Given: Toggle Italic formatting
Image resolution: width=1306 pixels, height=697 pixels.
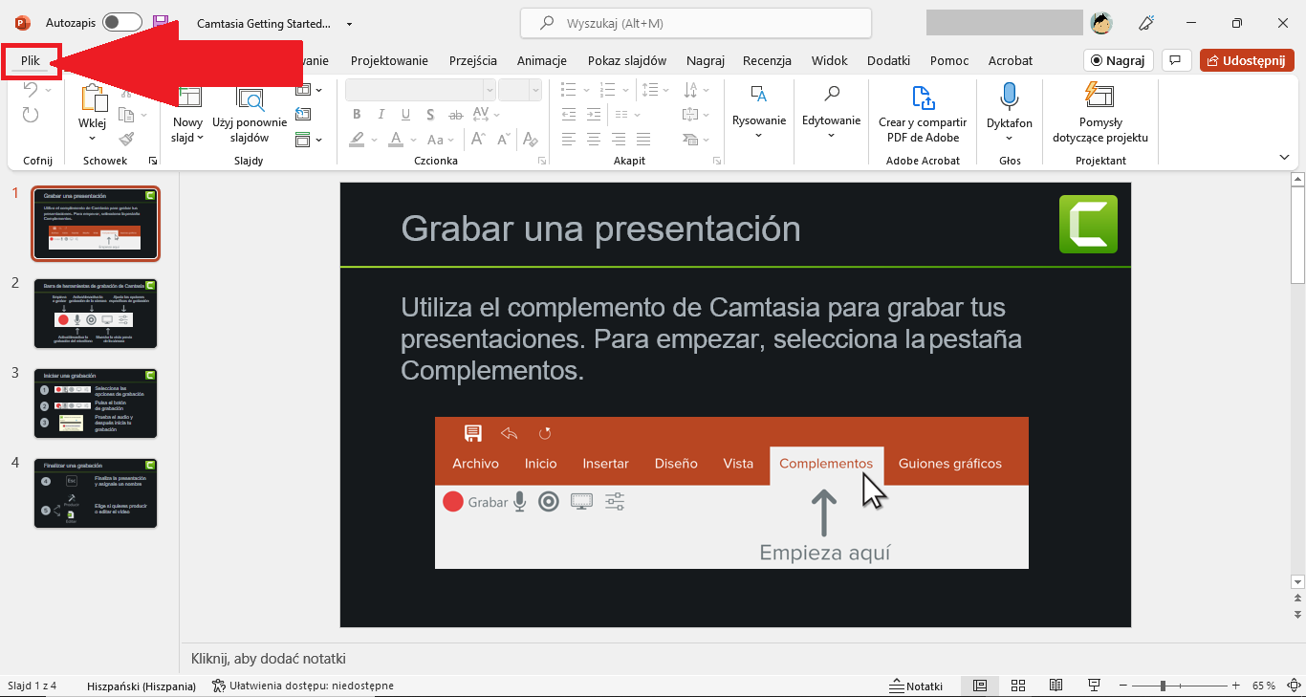Looking at the screenshot, I should pos(381,115).
